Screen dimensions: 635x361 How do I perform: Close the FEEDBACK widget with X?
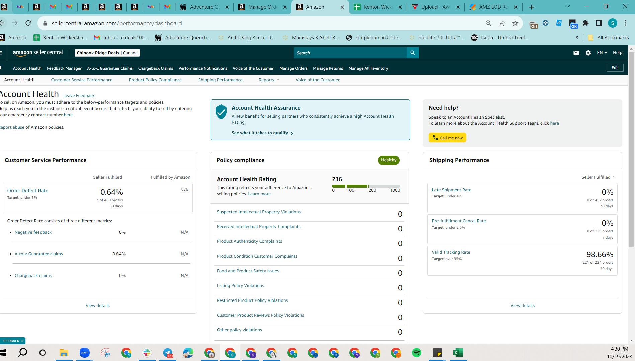click(22, 341)
